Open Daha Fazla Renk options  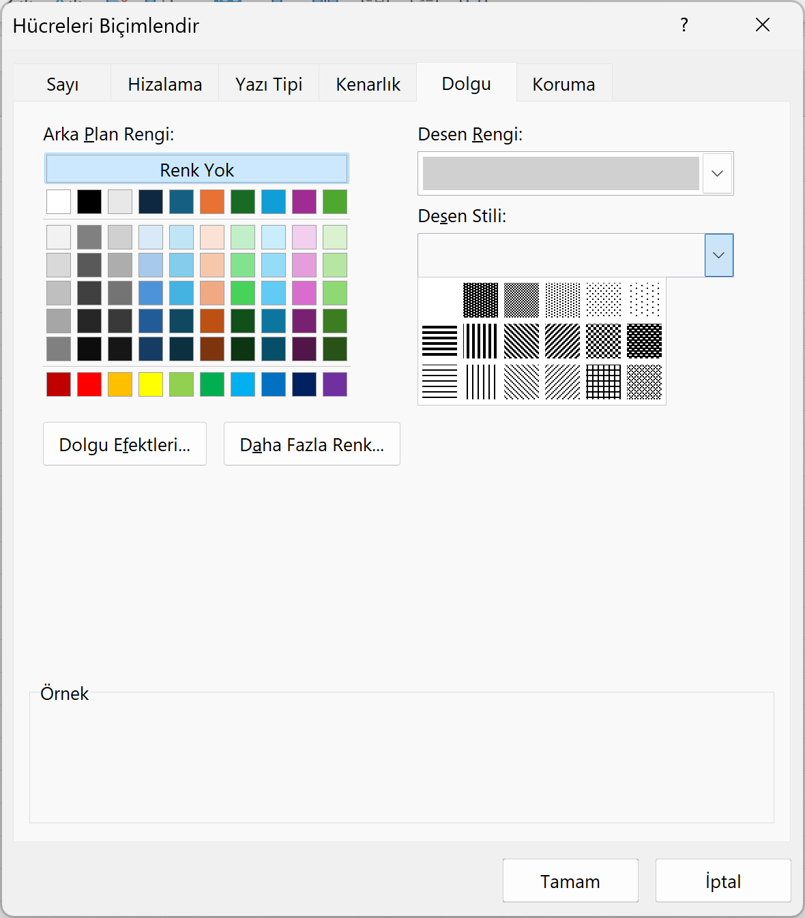(312, 444)
